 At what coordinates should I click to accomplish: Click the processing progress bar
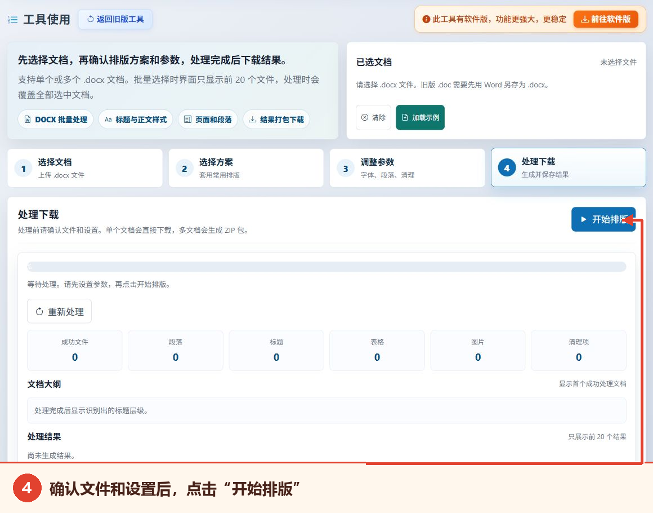click(327, 267)
